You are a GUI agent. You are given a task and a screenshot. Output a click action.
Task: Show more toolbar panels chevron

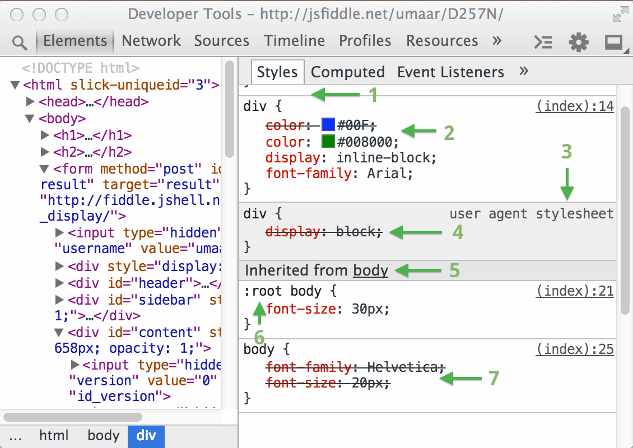[x=496, y=41]
